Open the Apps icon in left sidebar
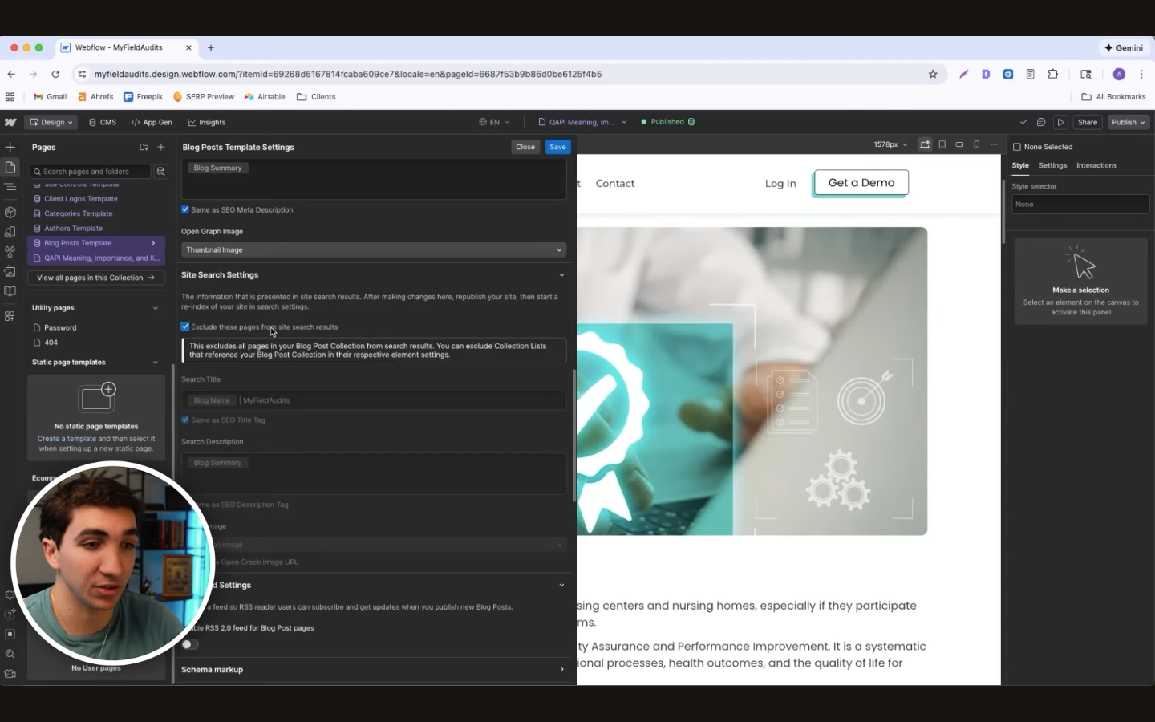 pos(10,316)
